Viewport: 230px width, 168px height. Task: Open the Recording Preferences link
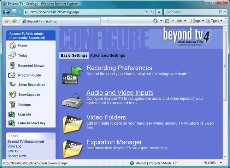(119, 68)
